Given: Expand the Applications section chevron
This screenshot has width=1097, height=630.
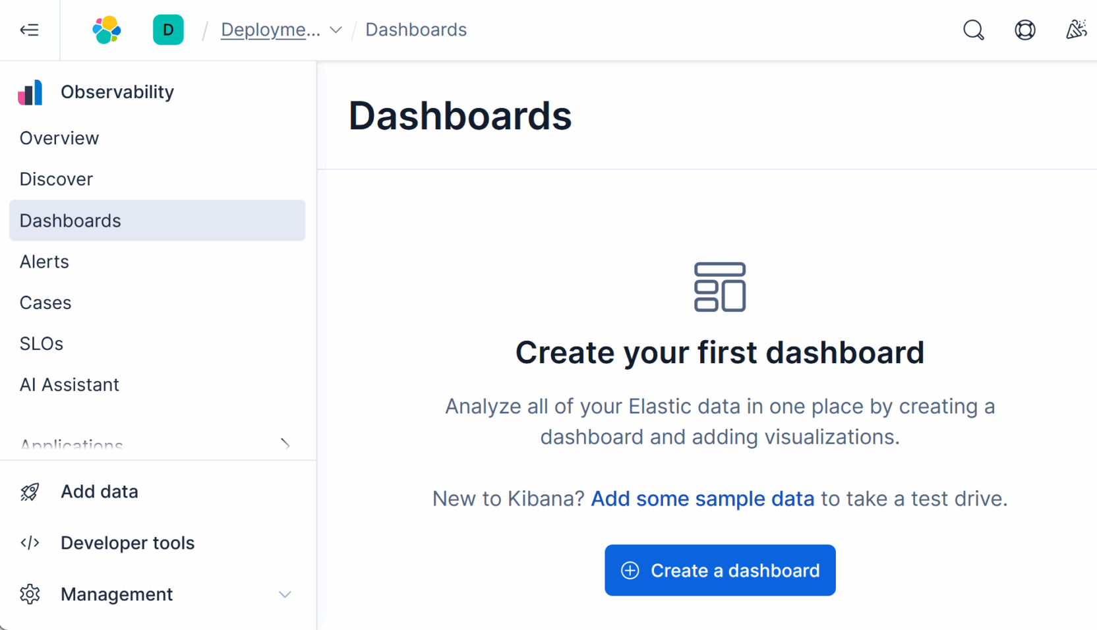Looking at the screenshot, I should click(x=285, y=444).
